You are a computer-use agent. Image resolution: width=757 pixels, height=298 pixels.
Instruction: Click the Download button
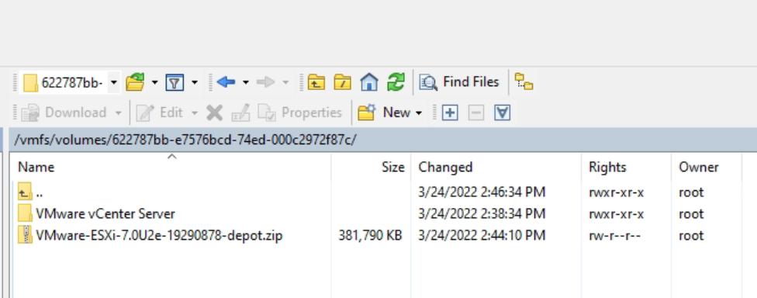tap(64, 113)
